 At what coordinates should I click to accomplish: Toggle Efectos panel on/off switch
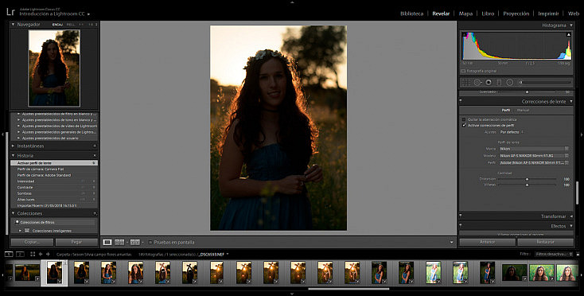point(461,226)
